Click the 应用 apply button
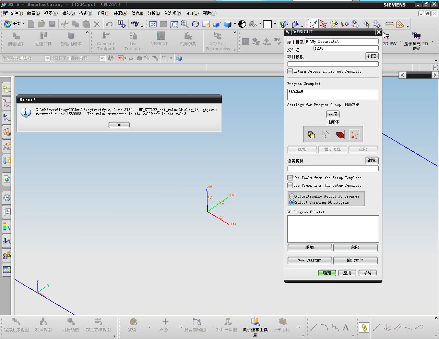 tap(347, 273)
